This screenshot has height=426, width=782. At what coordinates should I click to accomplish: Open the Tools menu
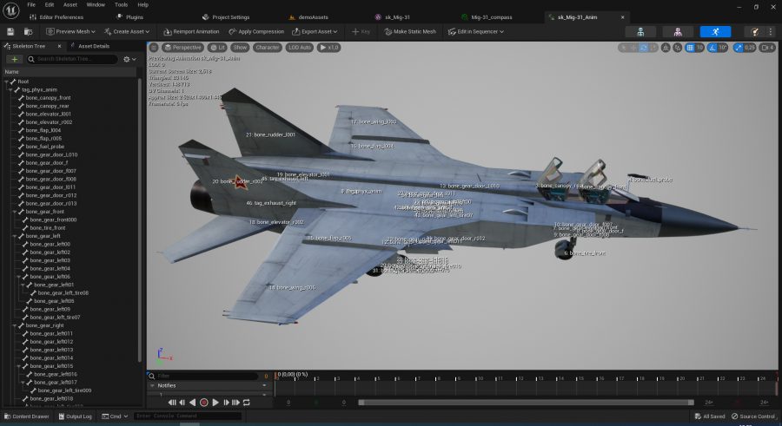tap(121, 4)
